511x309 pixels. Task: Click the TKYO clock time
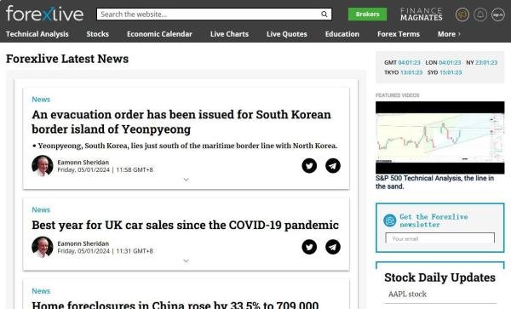(411, 72)
